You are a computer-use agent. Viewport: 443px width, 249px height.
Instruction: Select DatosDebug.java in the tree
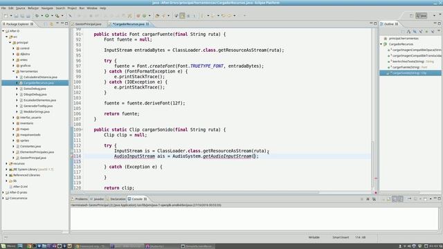click(35, 89)
